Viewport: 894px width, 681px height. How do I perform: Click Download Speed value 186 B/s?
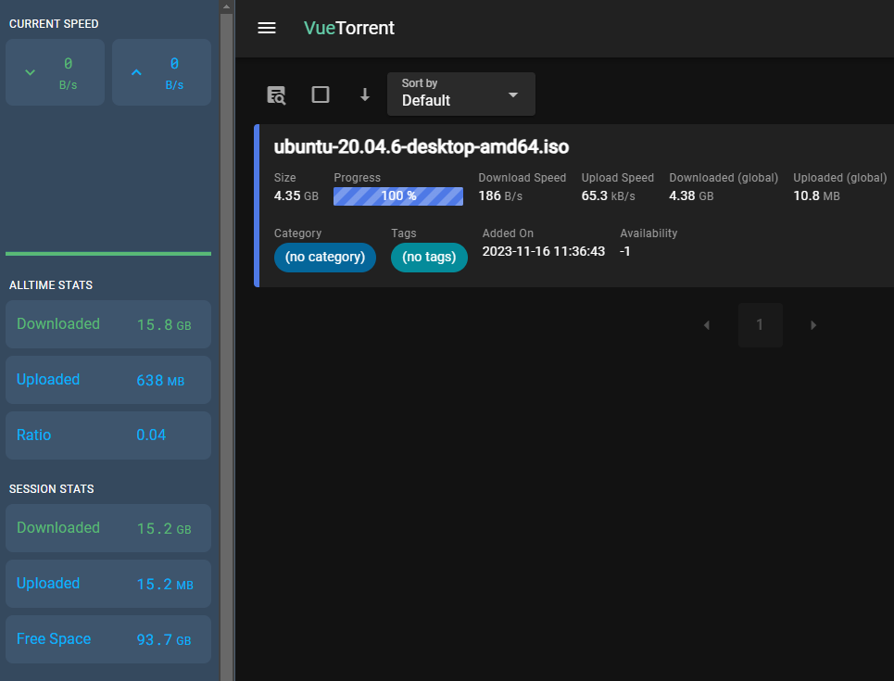[500, 196]
